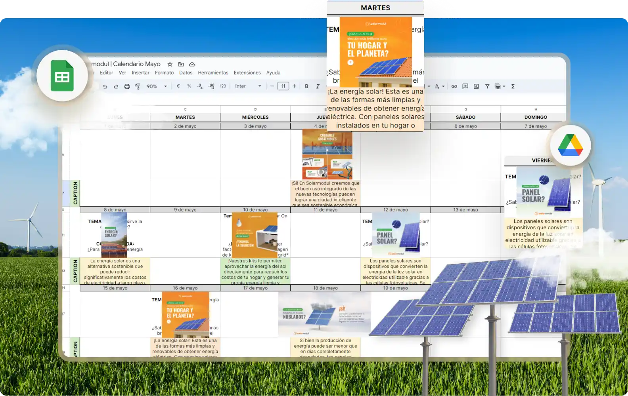Insert a link with the chain icon
The width and height of the screenshot is (628, 396).
[454, 86]
